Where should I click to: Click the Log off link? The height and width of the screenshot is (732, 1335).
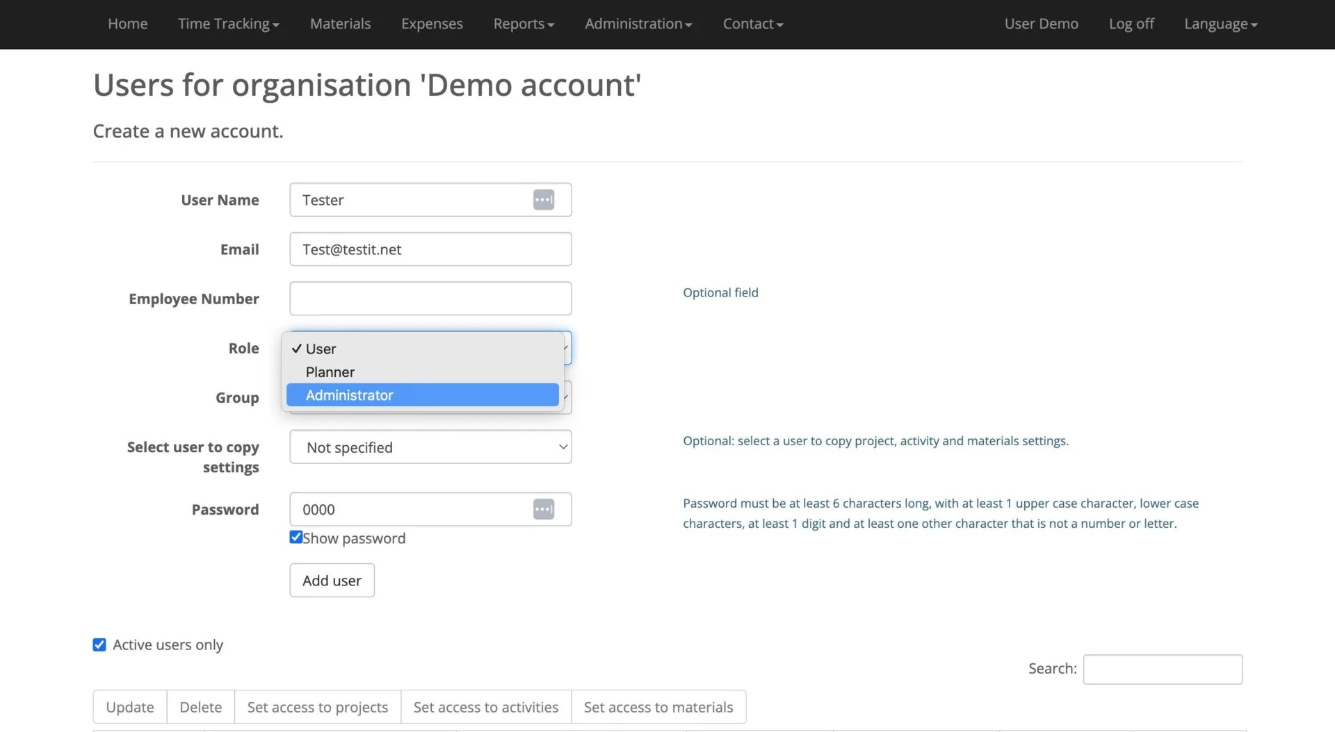click(1131, 24)
